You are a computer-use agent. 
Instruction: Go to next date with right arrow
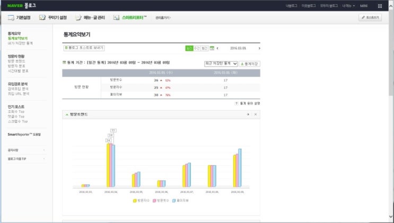click(259, 48)
